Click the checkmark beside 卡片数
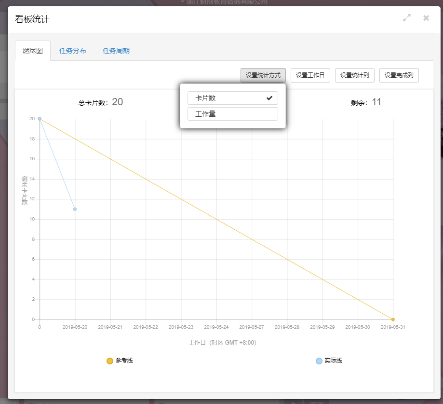 (269, 98)
